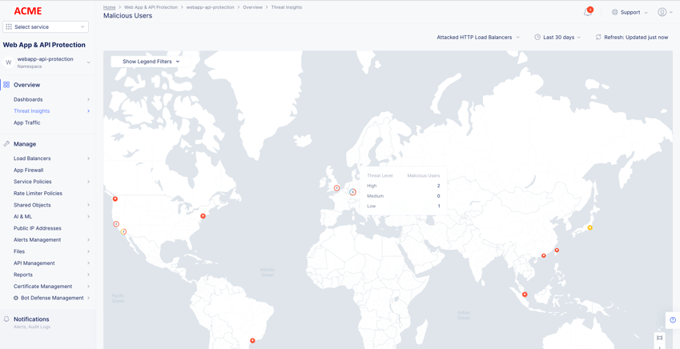Click the High threat level row in tooltip
The image size is (680, 349).
click(x=404, y=186)
